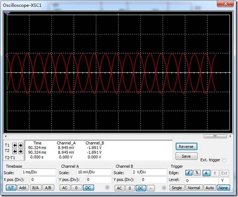Click the horizontal scrollbar thumb under display
This screenshot has width=238, height=197.
(x=215, y=136)
